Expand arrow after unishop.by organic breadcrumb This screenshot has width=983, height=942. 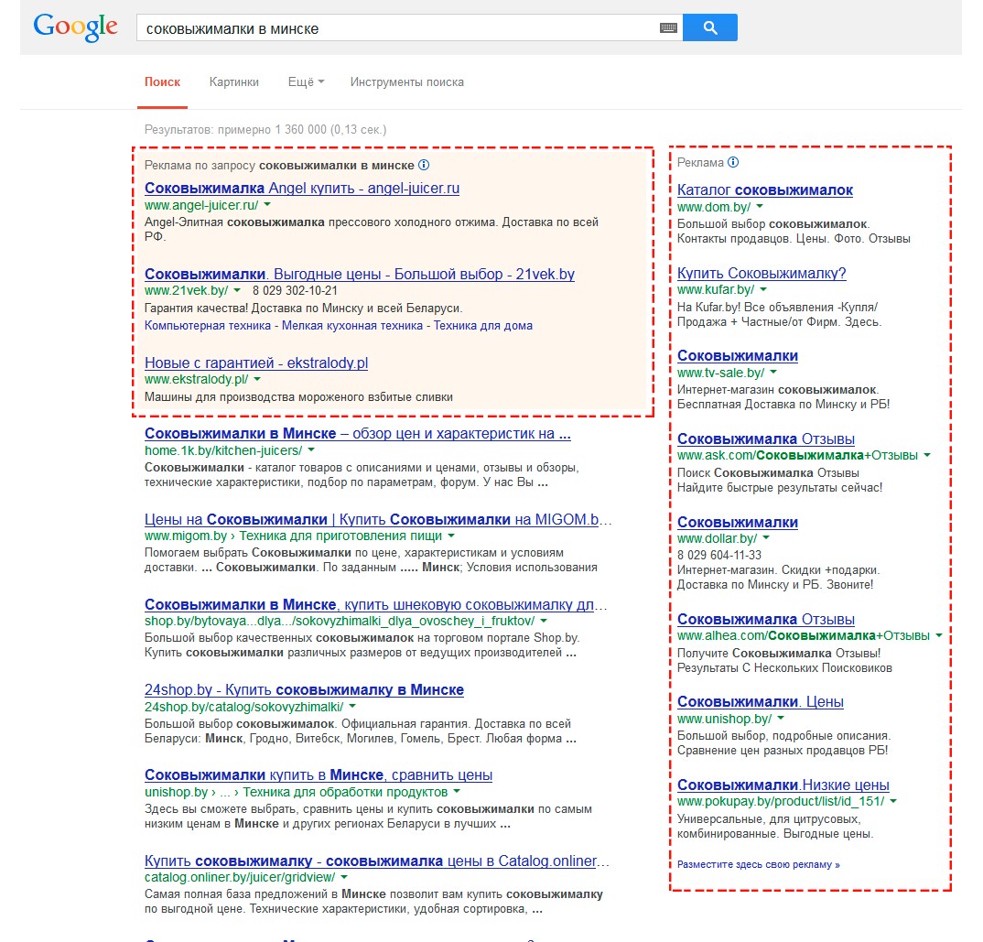457,792
